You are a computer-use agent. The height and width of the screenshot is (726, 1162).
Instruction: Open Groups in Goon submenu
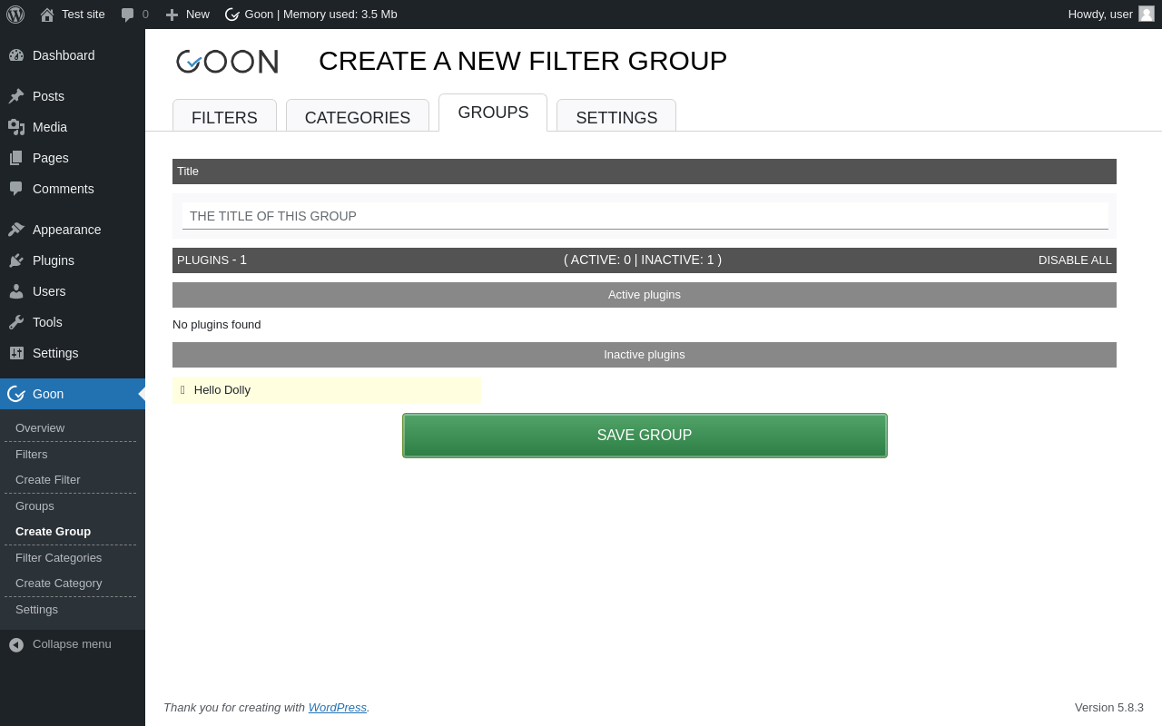(x=34, y=506)
